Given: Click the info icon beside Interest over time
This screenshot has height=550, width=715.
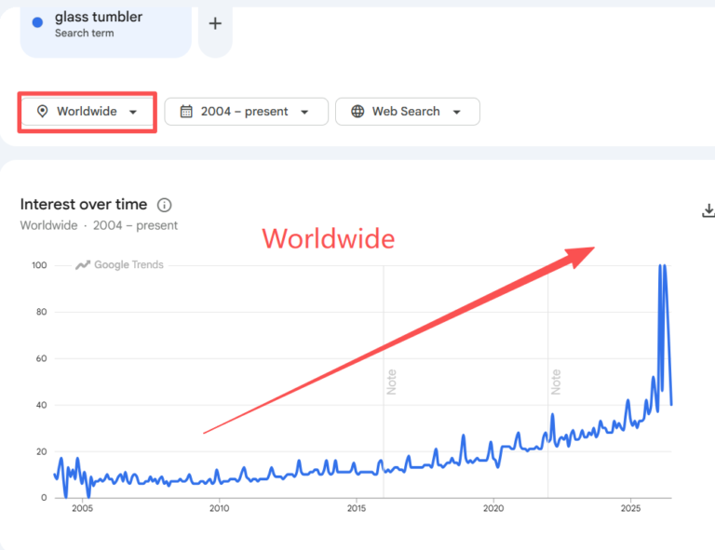Looking at the screenshot, I should [x=164, y=205].
